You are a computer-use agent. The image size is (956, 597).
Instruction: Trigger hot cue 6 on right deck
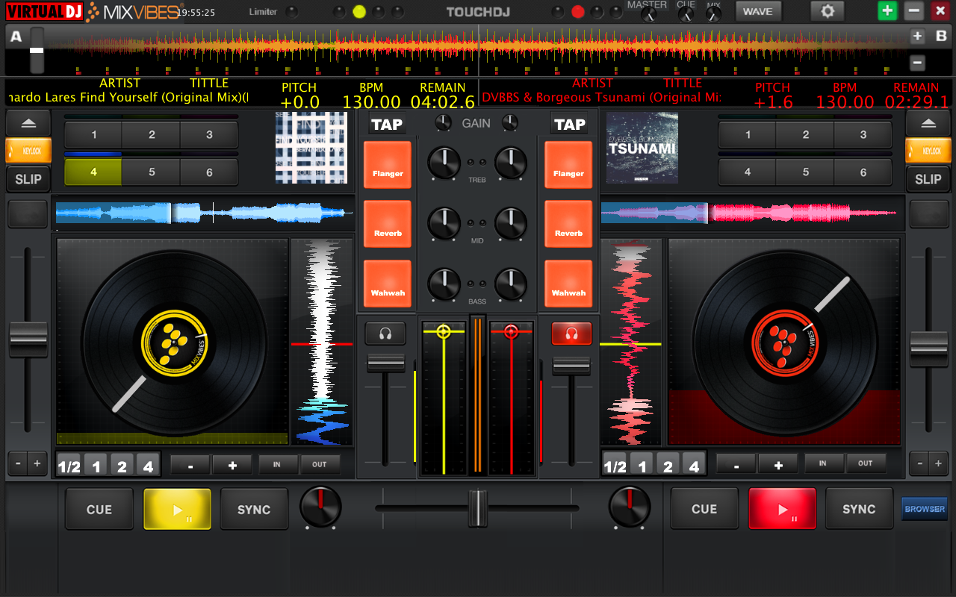click(x=863, y=172)
